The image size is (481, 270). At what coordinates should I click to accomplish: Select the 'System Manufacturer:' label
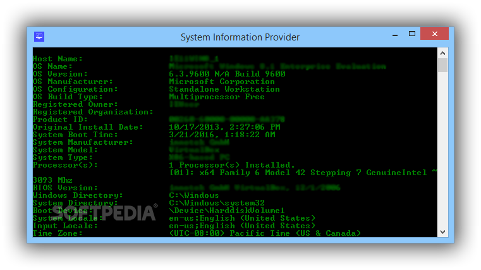click(x=83, y=142)
